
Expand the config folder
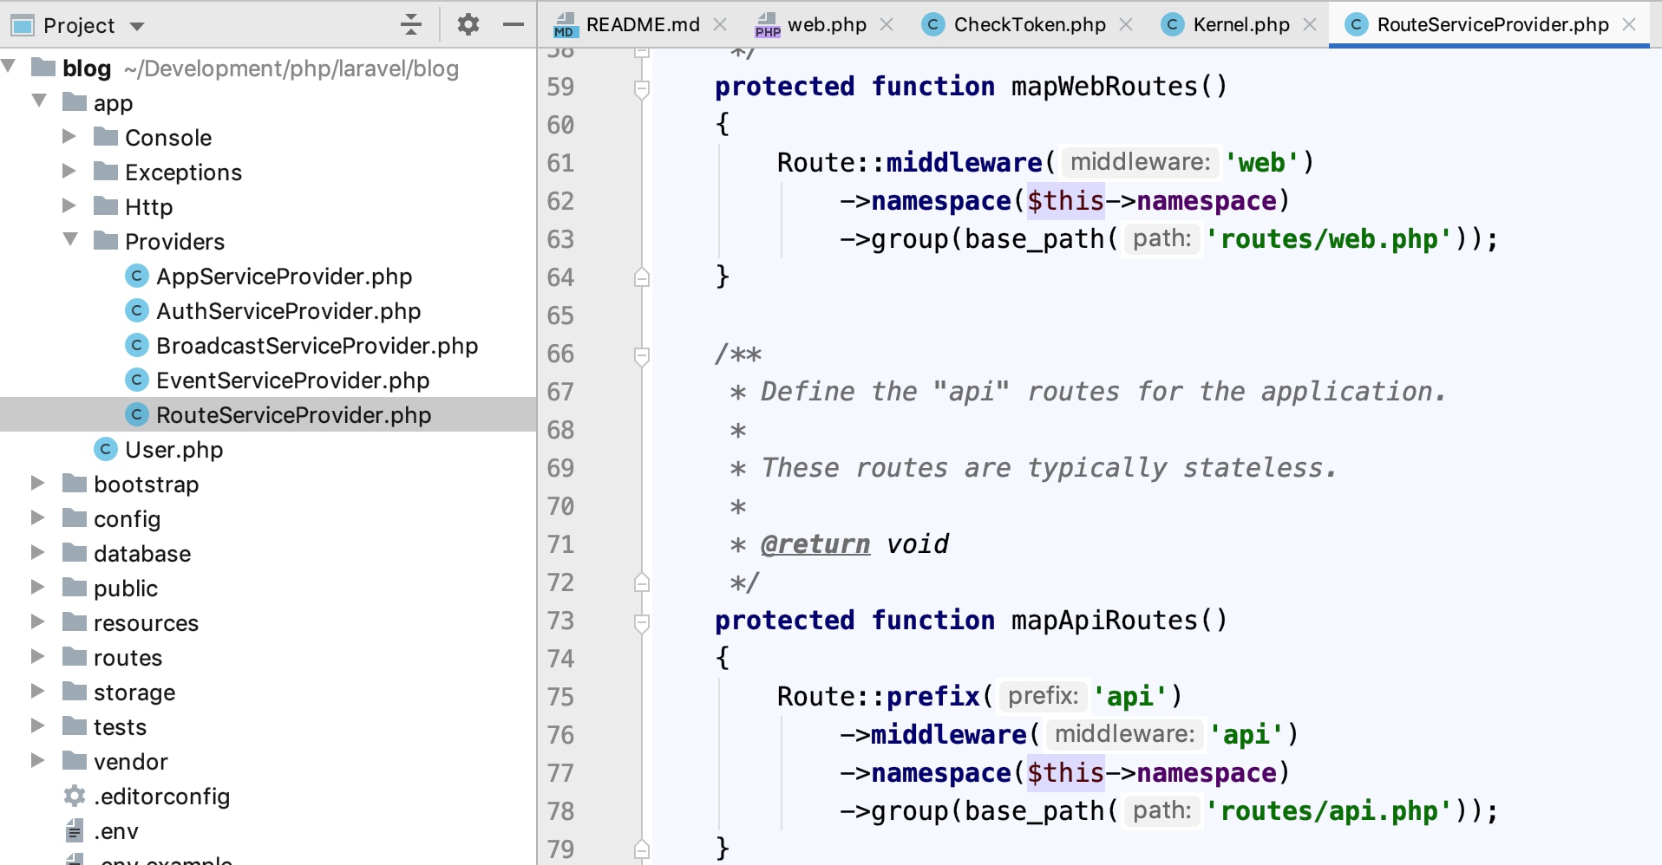click(38, 517)
